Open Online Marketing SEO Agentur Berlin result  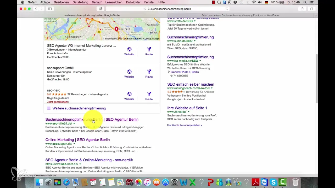pyautogui.click(x=77, y=140)
